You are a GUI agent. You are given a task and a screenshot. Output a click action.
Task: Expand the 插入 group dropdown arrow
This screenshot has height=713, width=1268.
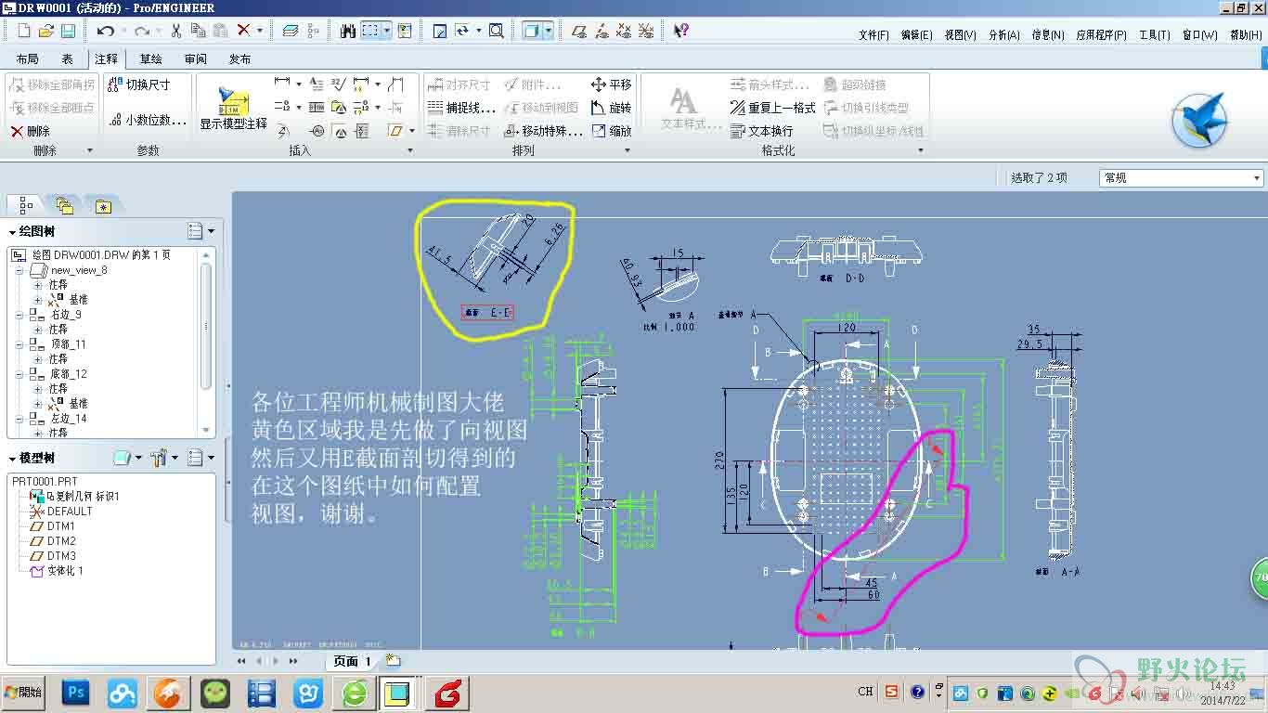click(410, 150)
